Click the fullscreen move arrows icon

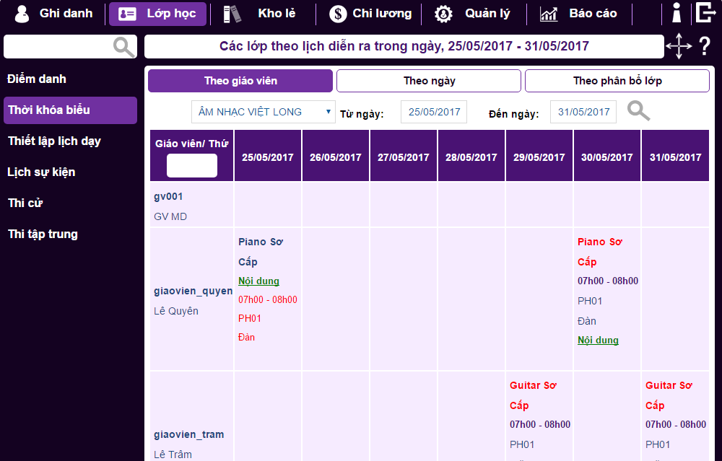click(678, 47)
